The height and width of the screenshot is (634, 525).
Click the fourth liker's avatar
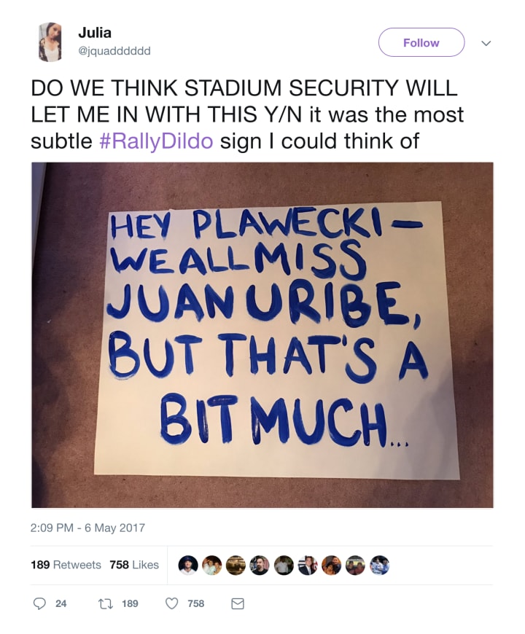tap(260, 565)
